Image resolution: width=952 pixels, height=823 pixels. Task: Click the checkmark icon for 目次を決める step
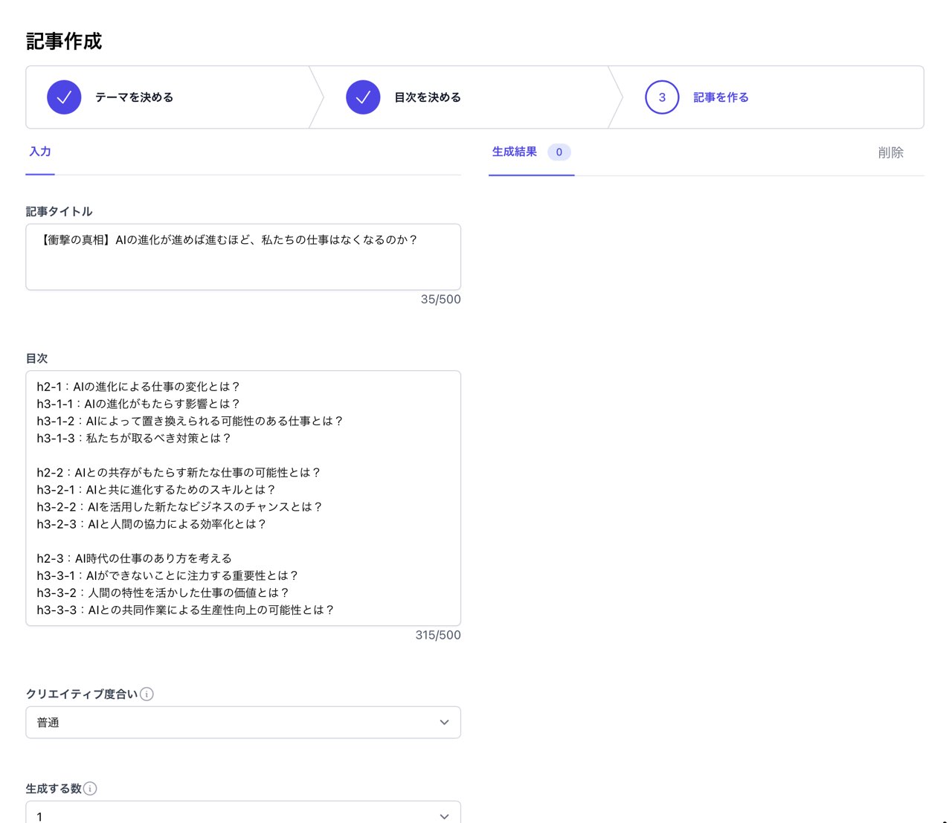point(363,97)
